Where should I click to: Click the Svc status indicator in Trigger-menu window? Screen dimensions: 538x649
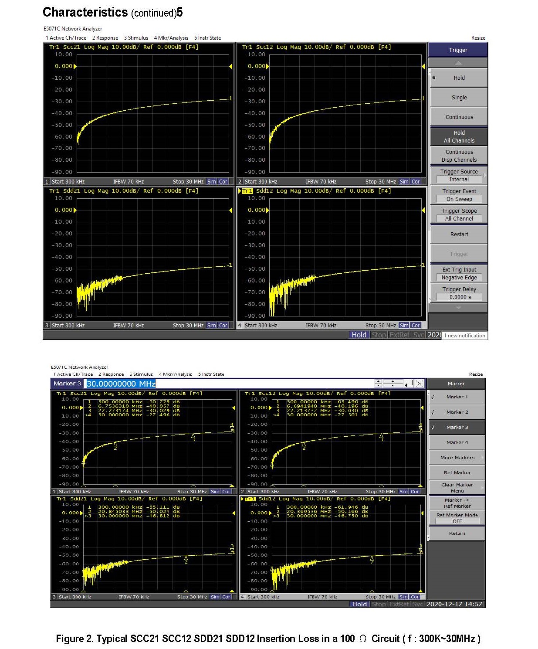coord(419,335)
